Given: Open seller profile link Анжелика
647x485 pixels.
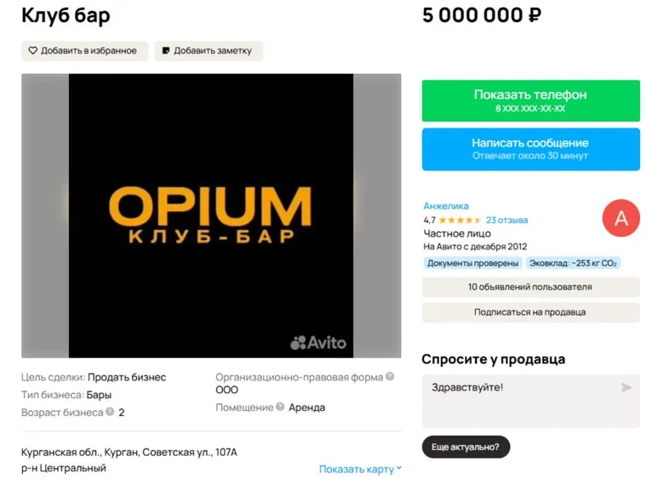Looking at the screenshot, I should [446, 206].
